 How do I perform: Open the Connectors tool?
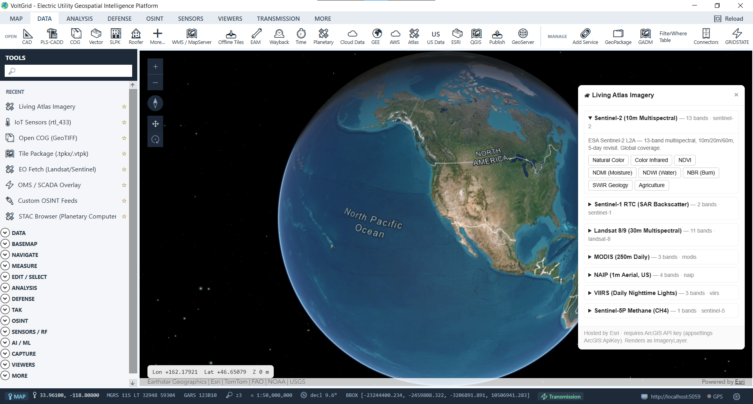point(706,36)
